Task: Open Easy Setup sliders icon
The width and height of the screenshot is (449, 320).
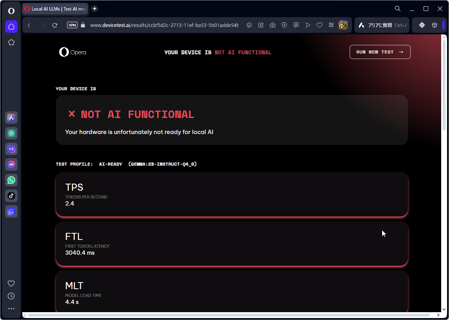Action: point(331,25)
